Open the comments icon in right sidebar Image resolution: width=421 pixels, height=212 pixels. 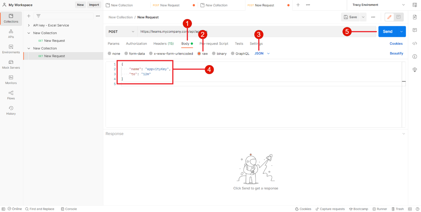(x=415, y=30)
